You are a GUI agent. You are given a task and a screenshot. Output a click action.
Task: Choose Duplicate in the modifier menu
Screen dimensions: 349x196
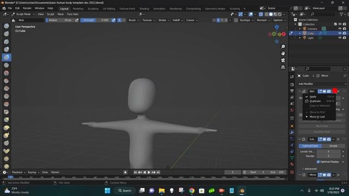(319, 101)
